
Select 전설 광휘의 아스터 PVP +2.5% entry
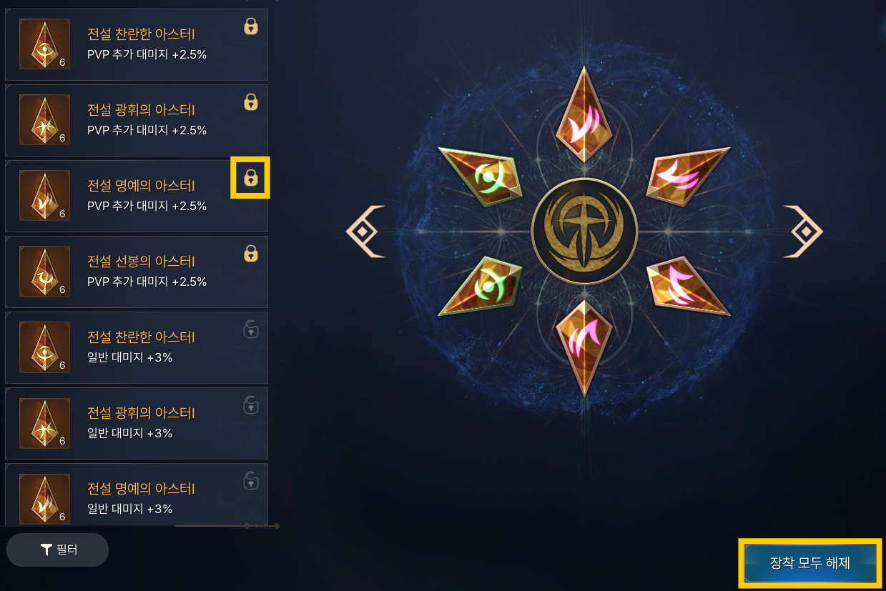click(137, 120)
